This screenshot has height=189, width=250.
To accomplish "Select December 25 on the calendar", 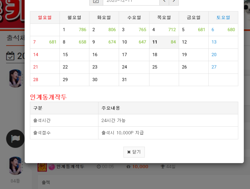I will [164, 67].
